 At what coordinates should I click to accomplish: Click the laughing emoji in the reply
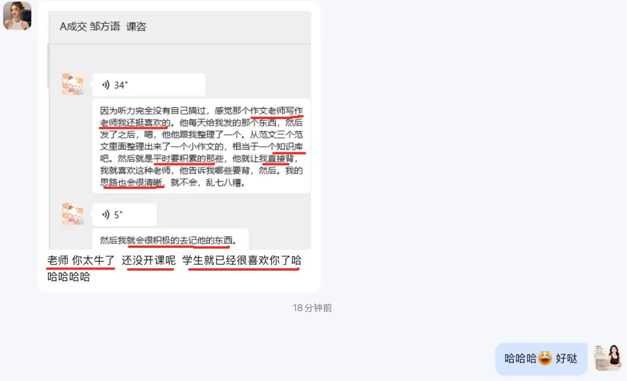[545, 358]
